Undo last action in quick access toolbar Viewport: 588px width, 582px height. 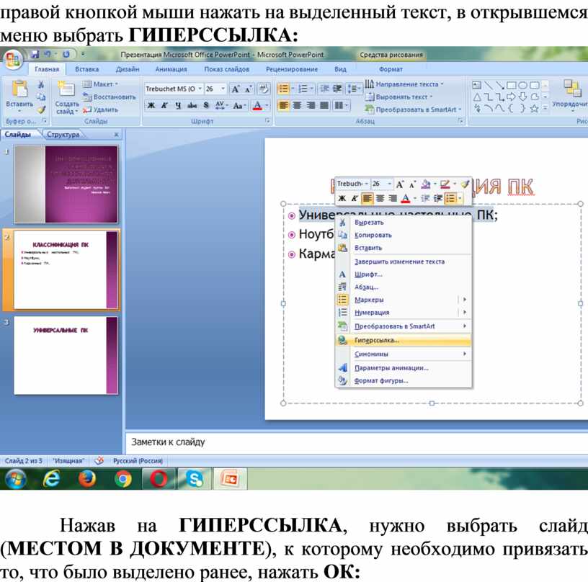coord(48,54)
